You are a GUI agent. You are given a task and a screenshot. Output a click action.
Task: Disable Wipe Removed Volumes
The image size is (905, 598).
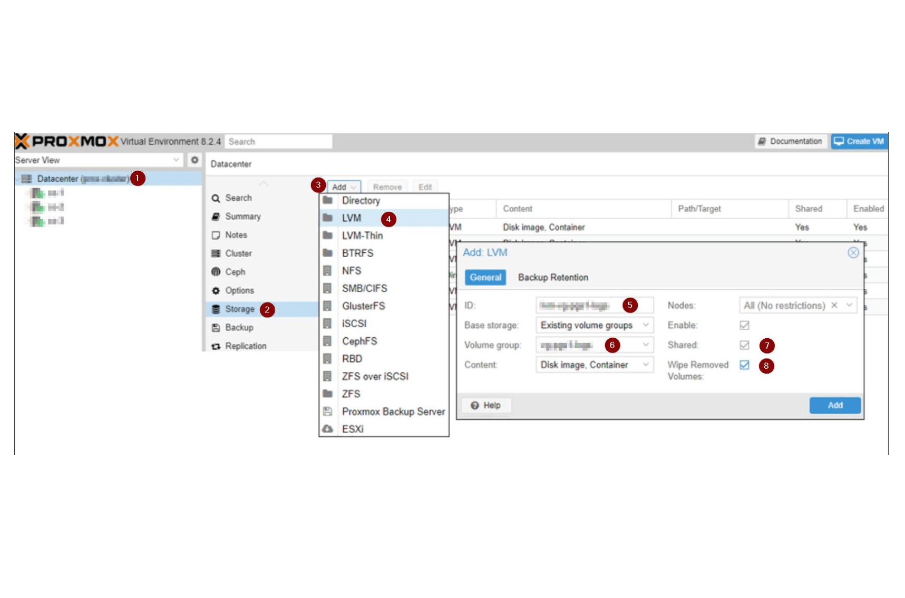pyautogui.click(x=743, y=365)
